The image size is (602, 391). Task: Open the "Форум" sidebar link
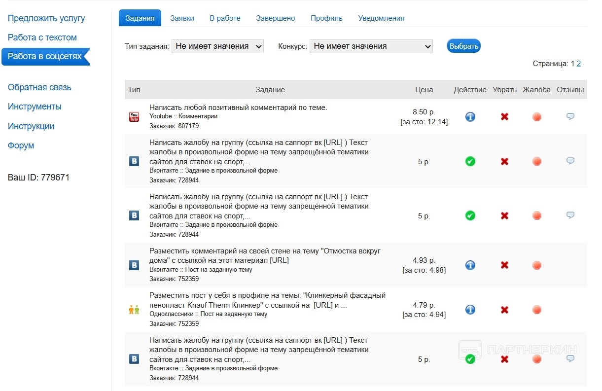point(21,145)
